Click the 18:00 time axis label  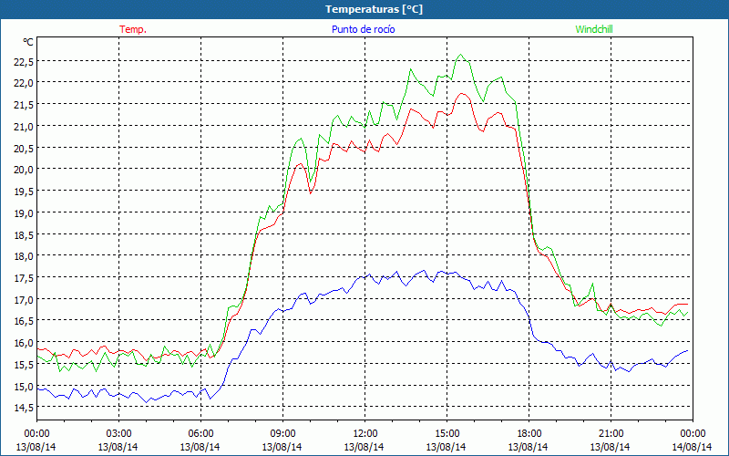[x=529, y=434]
